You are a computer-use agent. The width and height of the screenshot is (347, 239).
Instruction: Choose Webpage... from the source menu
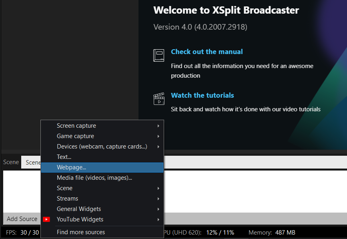71,167
